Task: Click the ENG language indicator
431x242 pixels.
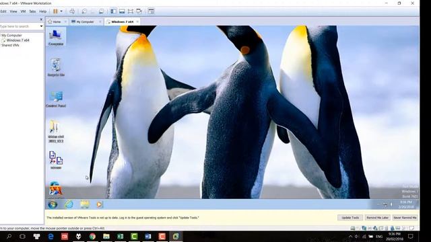Action: coord(379,237)
